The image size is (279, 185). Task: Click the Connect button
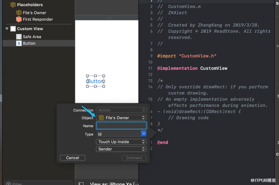(134, 158)
